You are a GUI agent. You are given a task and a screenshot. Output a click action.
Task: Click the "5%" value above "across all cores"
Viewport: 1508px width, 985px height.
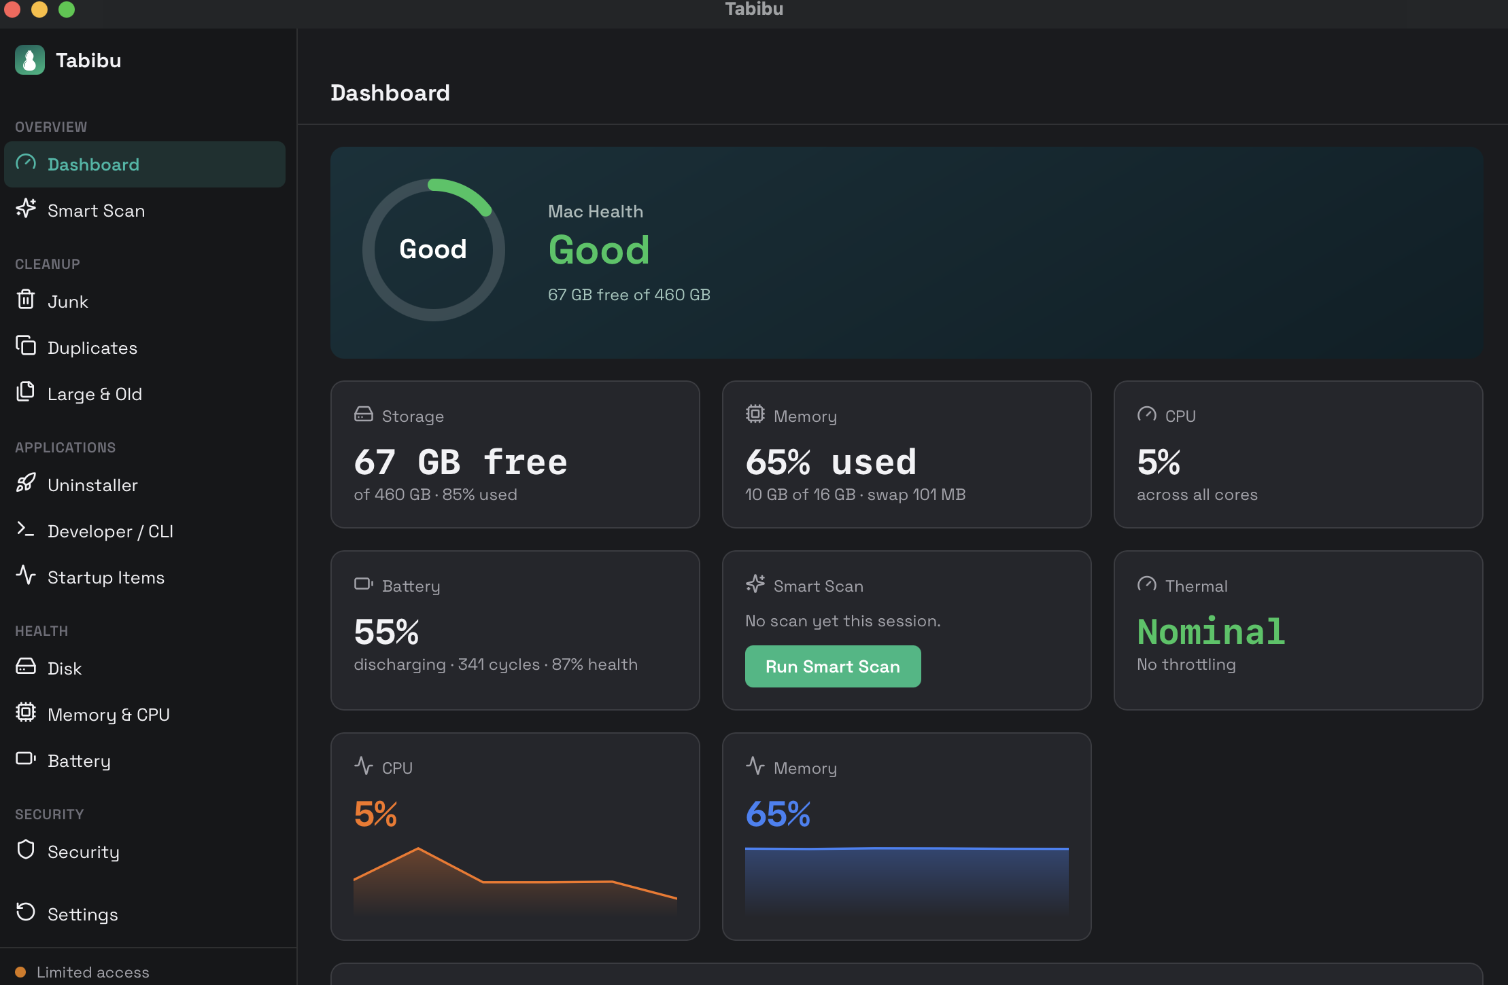tap(1159, 462)
